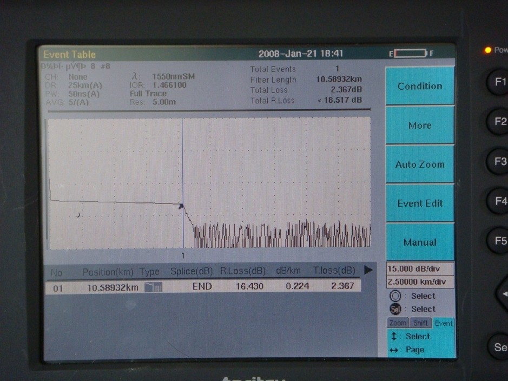Click the event table page arrow
508x381 pixels.
coord(368,270)
